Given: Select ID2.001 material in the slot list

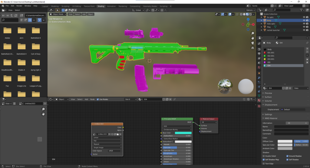Looking at the screenshot, I should coord(271,56).
